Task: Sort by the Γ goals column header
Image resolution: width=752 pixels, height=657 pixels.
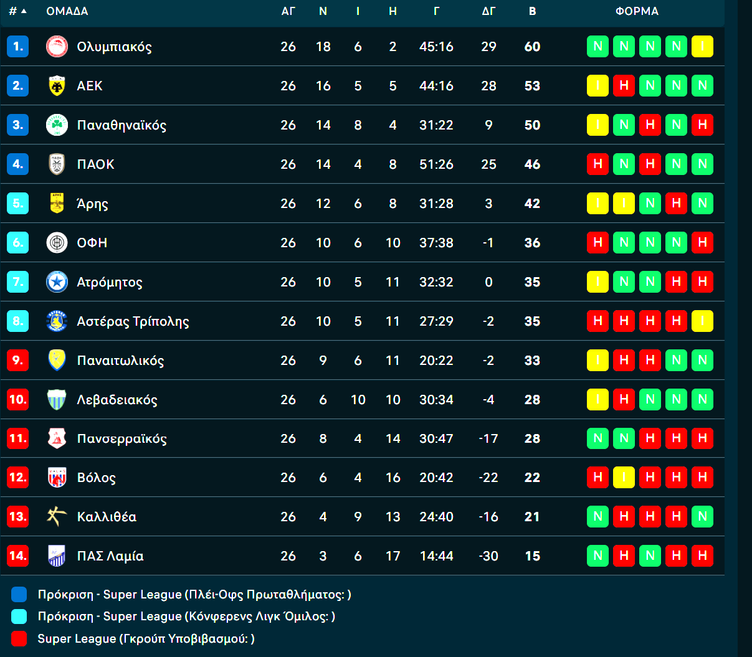Action: [x=436, y=11]
